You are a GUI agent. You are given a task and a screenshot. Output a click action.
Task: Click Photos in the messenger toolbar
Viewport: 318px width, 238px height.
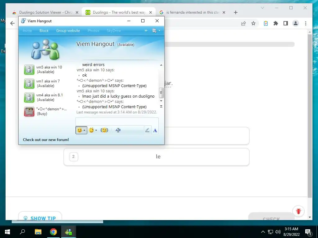tap(93, 31)
